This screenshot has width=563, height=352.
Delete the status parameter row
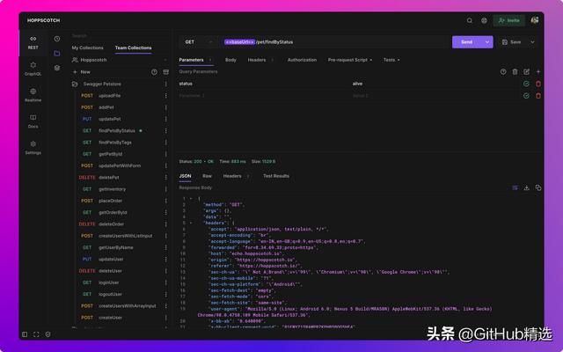pyautogui.click(x=537, y=84)
